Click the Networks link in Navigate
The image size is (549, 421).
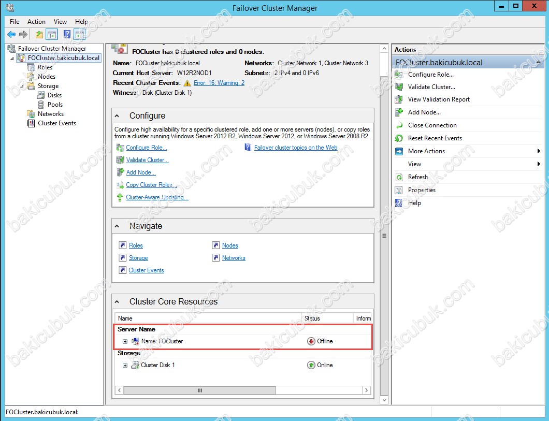click(234, 258)
